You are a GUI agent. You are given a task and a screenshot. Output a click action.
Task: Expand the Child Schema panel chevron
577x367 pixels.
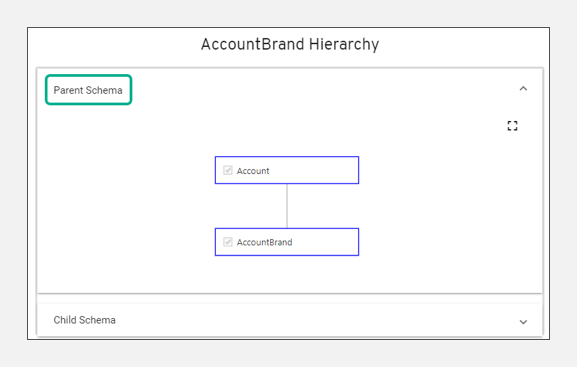523,321
